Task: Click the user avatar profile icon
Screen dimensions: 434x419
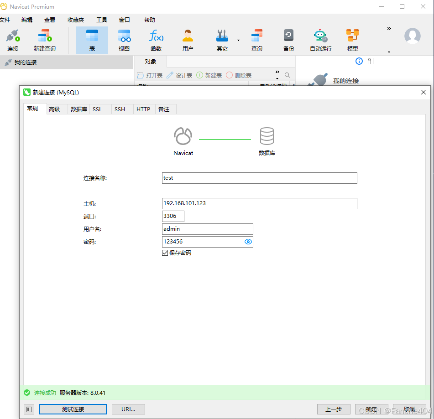Action: point(413,36)
